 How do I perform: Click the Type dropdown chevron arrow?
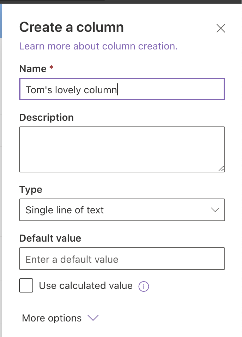tap(215, 210)
